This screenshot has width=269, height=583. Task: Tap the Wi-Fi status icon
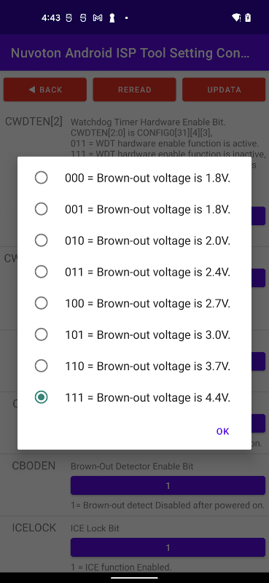[x=236, y=17]
